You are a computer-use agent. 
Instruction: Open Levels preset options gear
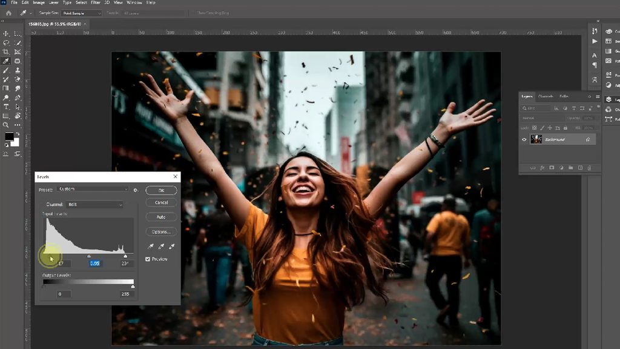pyautogui.click(x=136, y=190)
